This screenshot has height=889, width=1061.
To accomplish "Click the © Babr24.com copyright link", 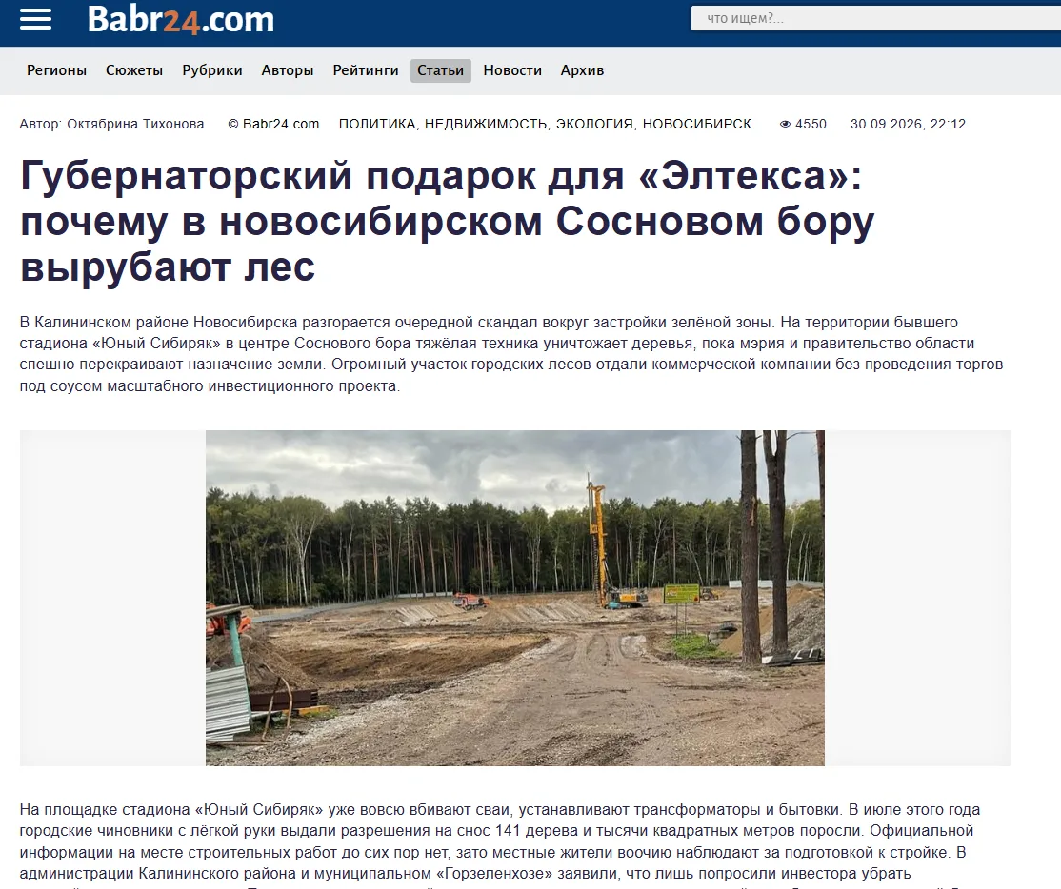I will coord(273,124).
